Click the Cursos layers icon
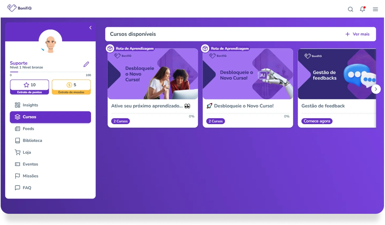The height and width of the screenshot is (225, 385). coord(17,117)
